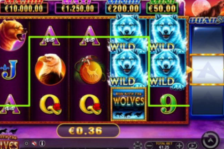The height and width of the screenshot is (149, 224).
Task: Open the info paytable icon
Action: [x=42, y=143]
